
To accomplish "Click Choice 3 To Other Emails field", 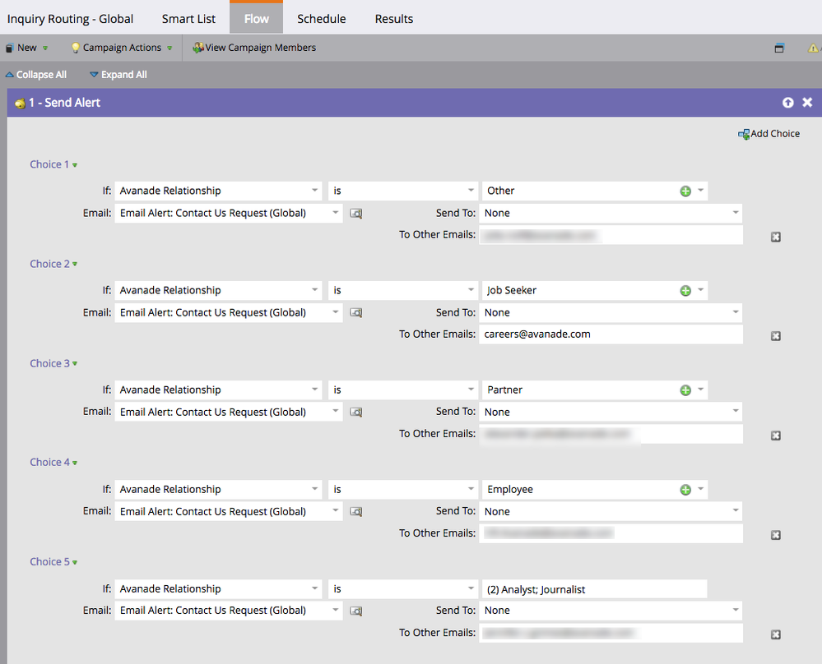I will [611, 434].
